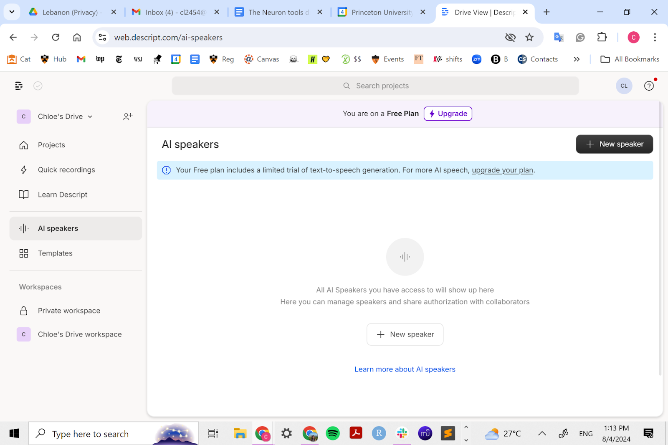Image resolution: width=668 pixels, height=445 pixels.
Task: Open the help question mark icon
Action: (x=649, y=86)
